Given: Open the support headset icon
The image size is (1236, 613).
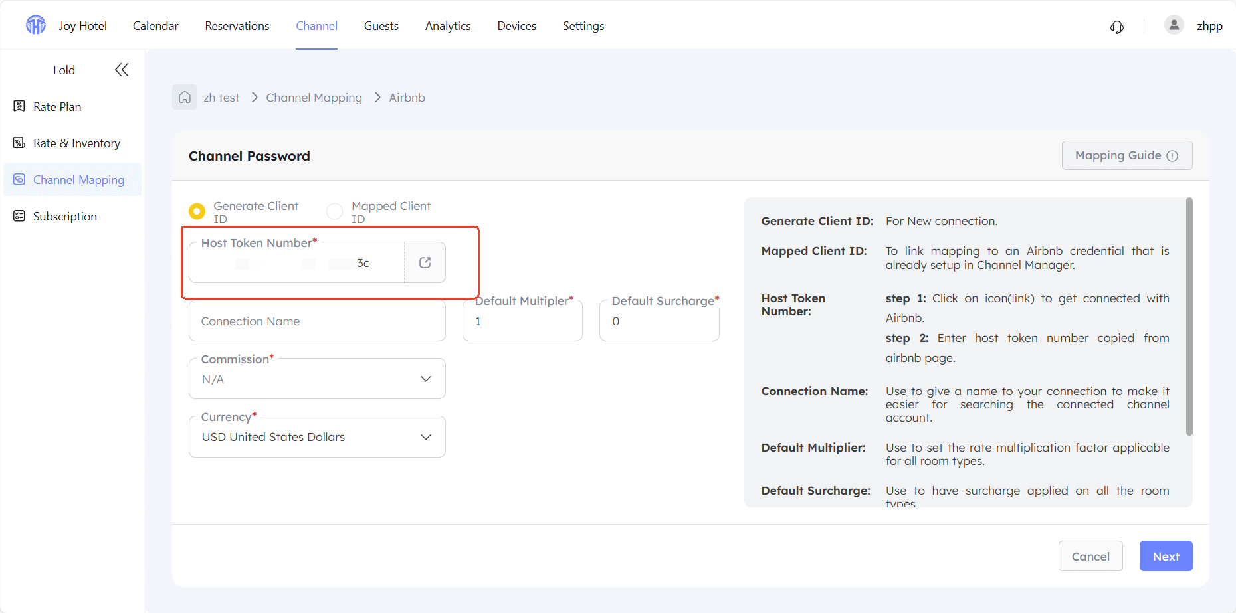Looking at the screenshot, I should [x=1117, y=27].
